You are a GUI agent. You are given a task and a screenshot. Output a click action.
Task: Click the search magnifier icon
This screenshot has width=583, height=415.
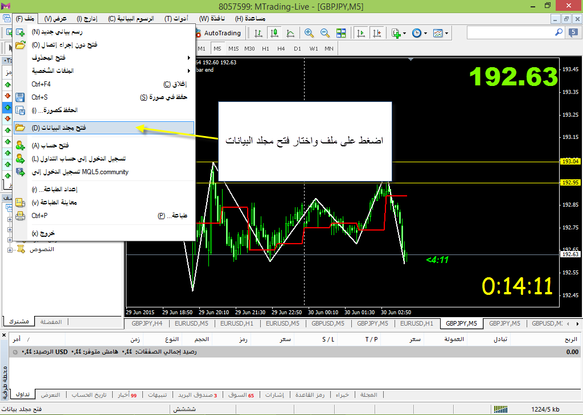click(x=559, y=32)
